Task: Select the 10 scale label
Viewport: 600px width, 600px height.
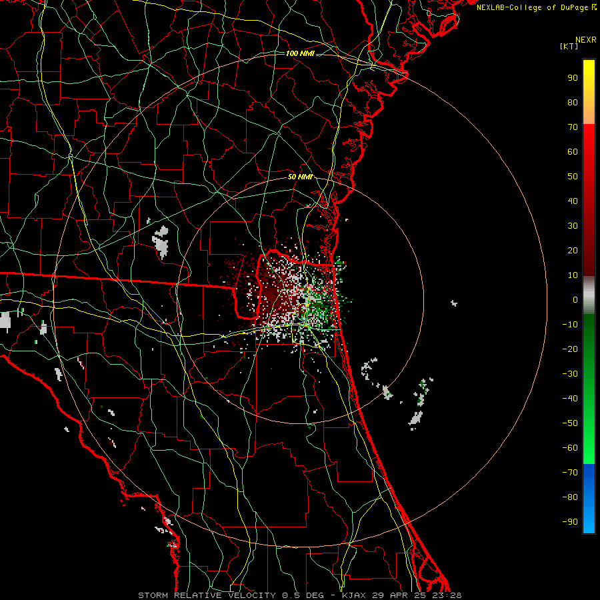Action: pos(573,275)
